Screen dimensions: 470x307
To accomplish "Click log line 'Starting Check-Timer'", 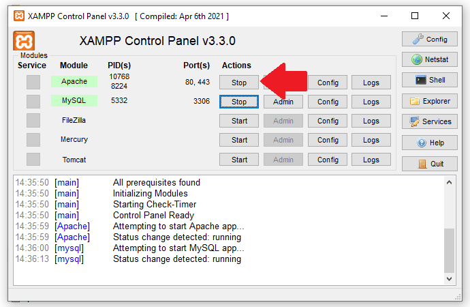I will click(x=155, y=205).
